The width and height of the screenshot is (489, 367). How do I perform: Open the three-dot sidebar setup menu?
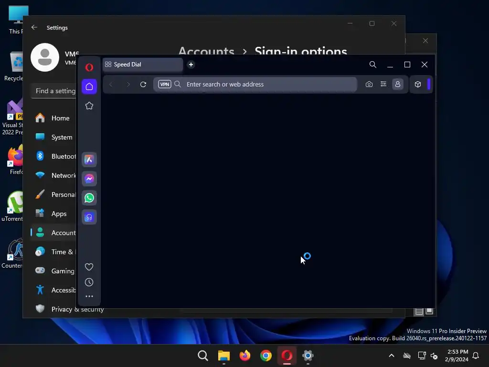(x=89, y=296)
